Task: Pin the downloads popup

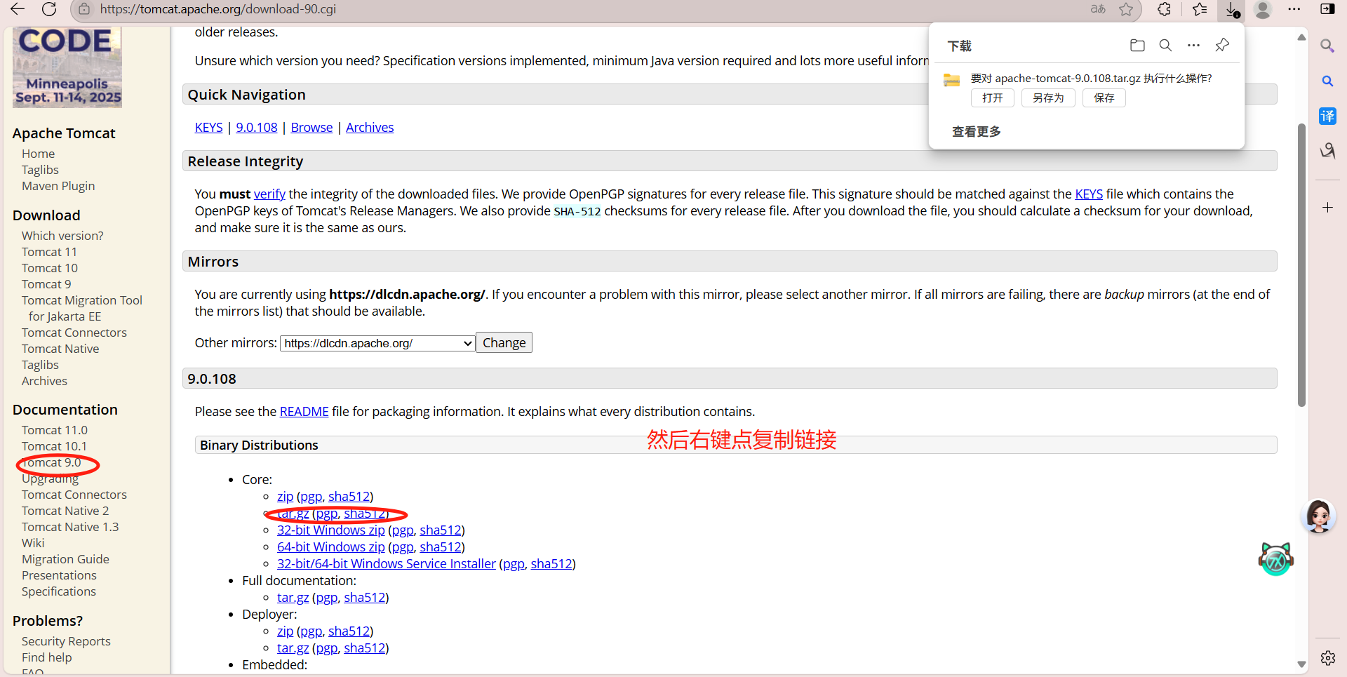Action: (1222, 46)
